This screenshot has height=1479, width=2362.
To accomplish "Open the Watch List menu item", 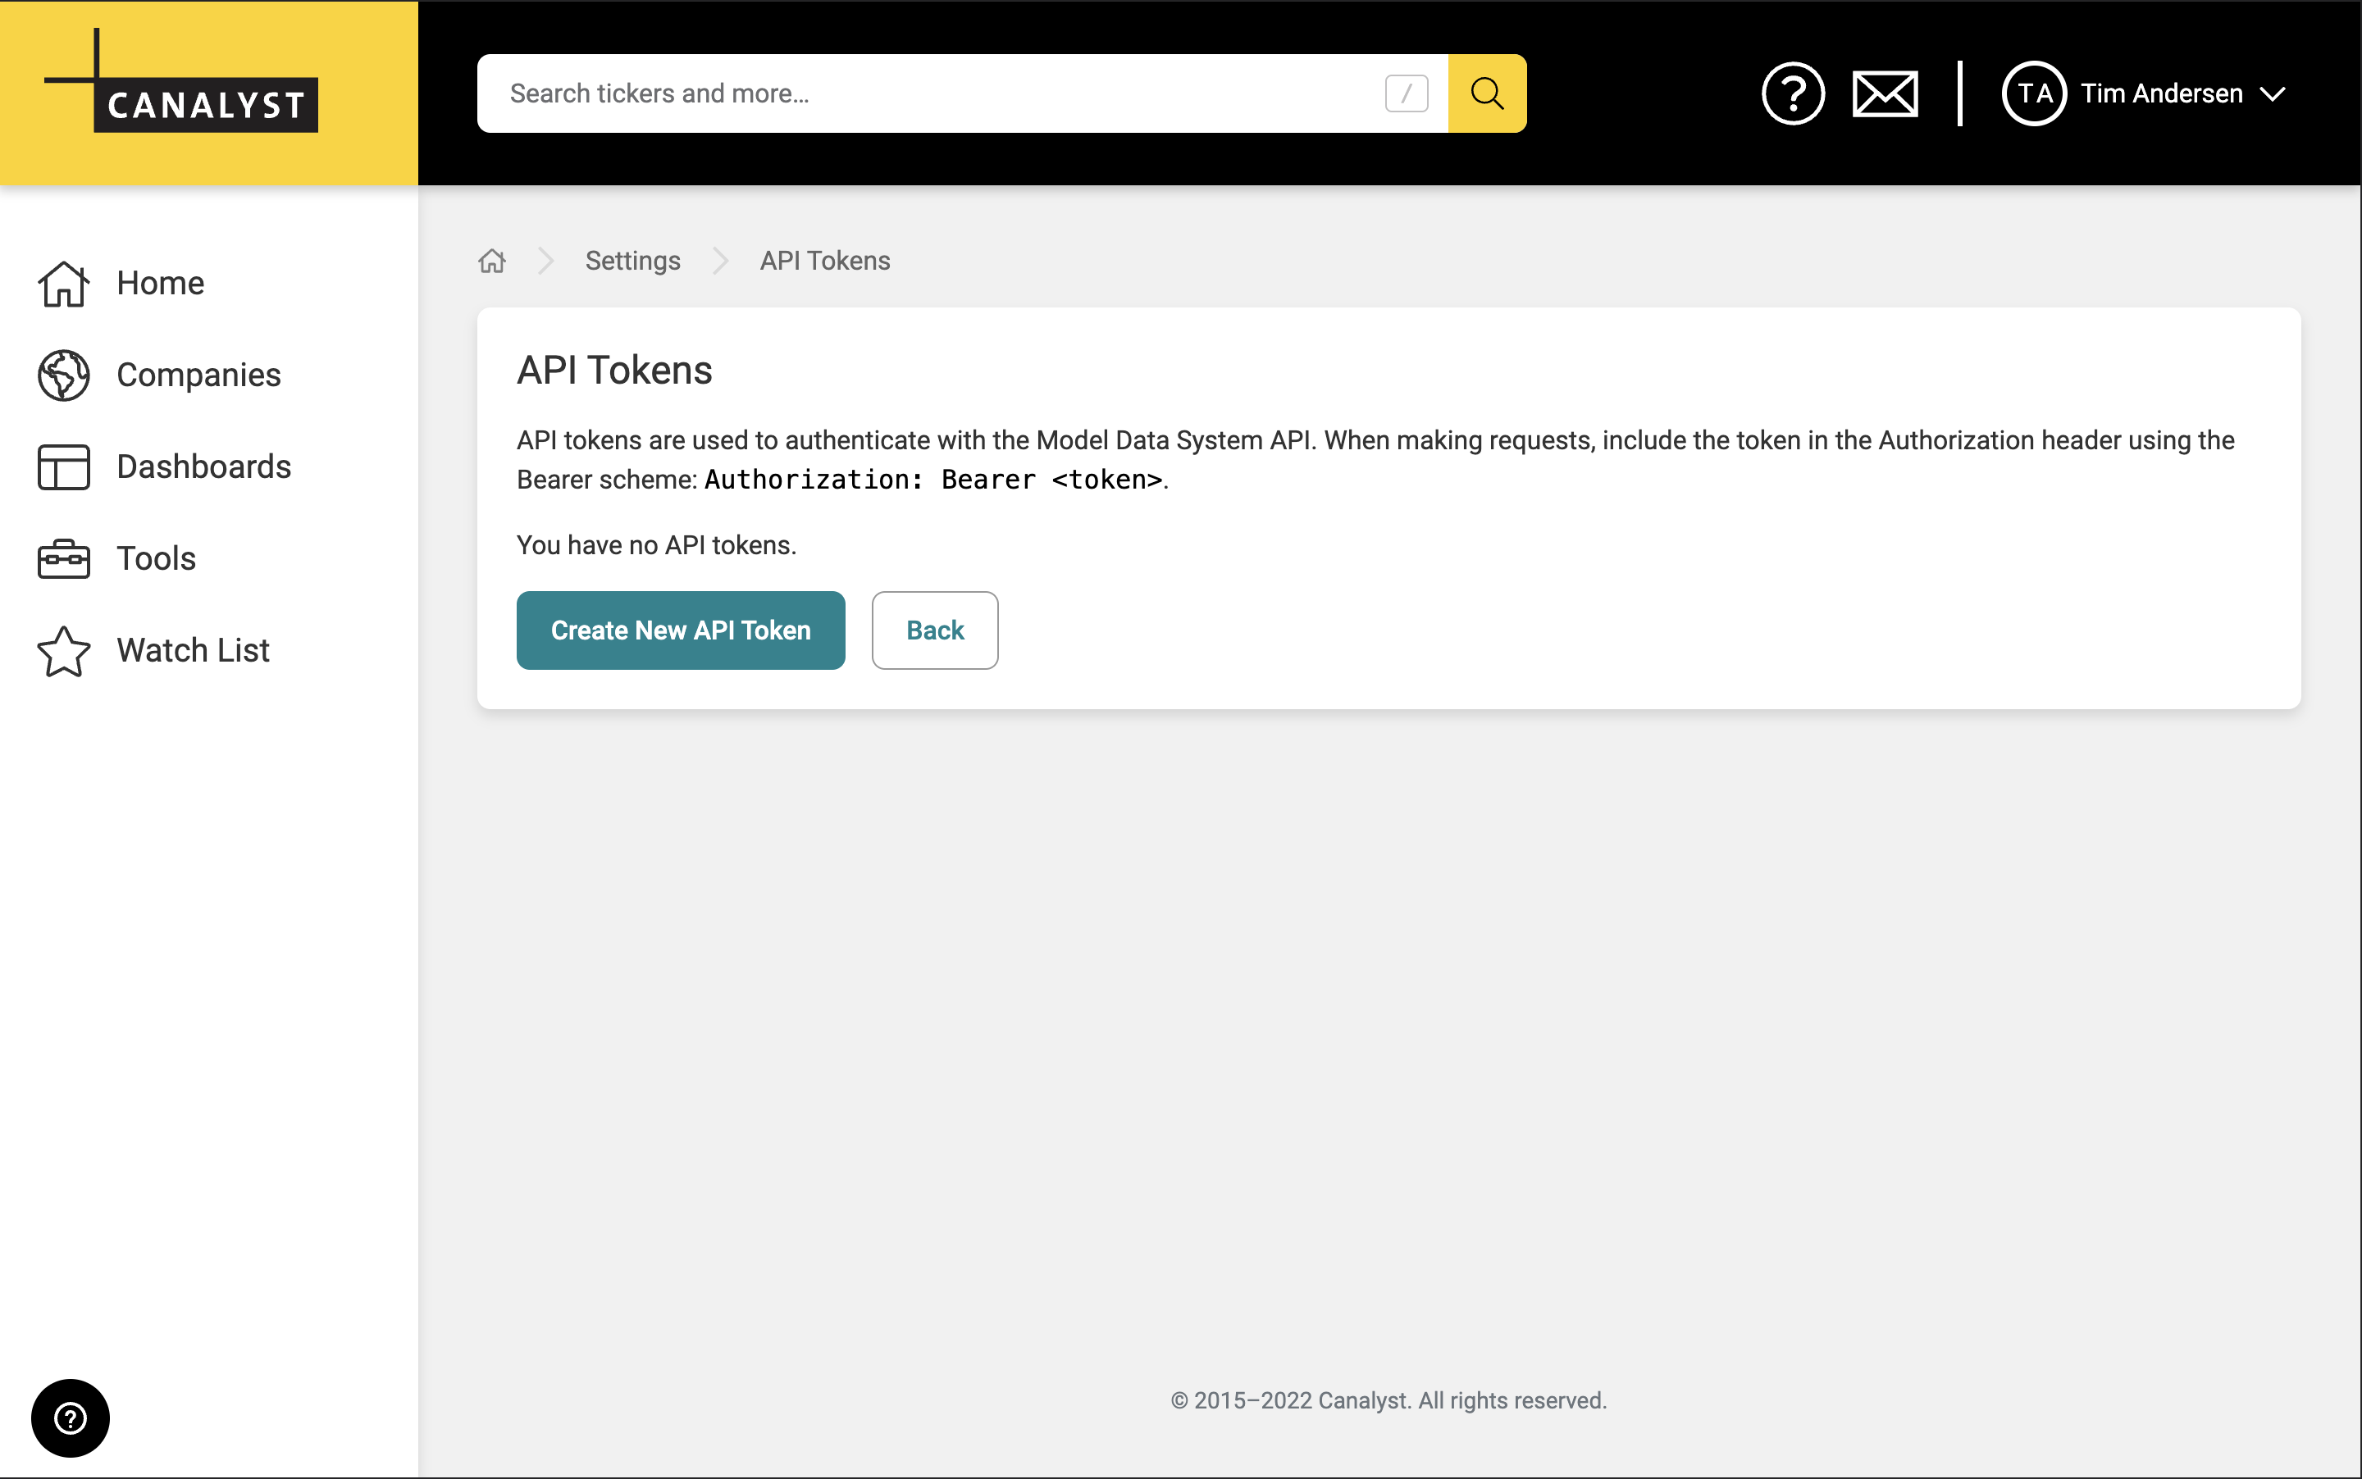I will [x=193, y=650].
